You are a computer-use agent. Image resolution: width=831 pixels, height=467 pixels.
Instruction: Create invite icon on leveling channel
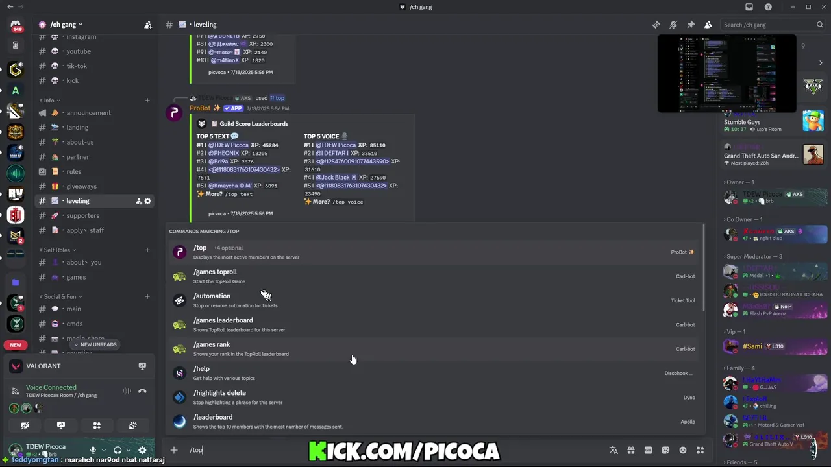click(138, 201)
